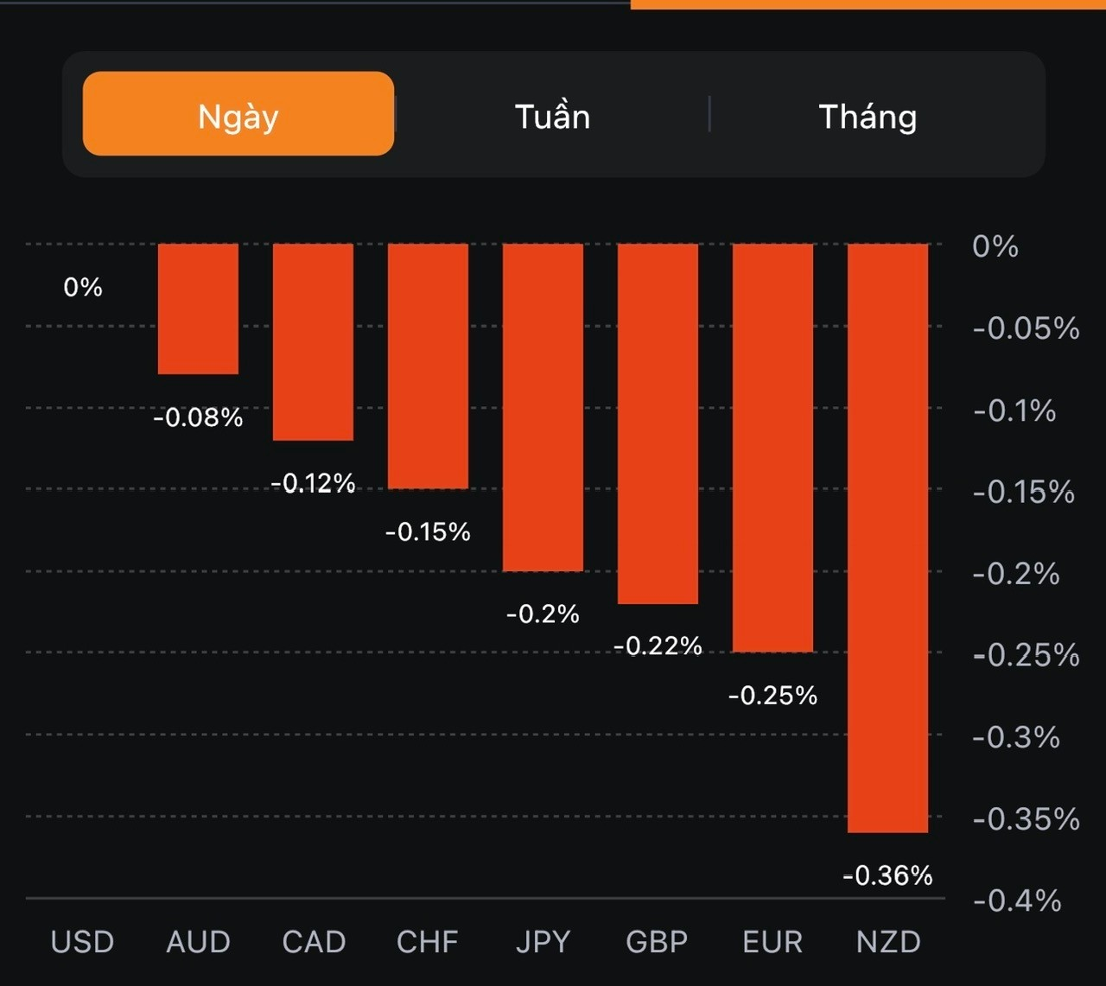Click the tall NZD bar
The width and height of the screenshot is (1106, 986).
(887, 538)
